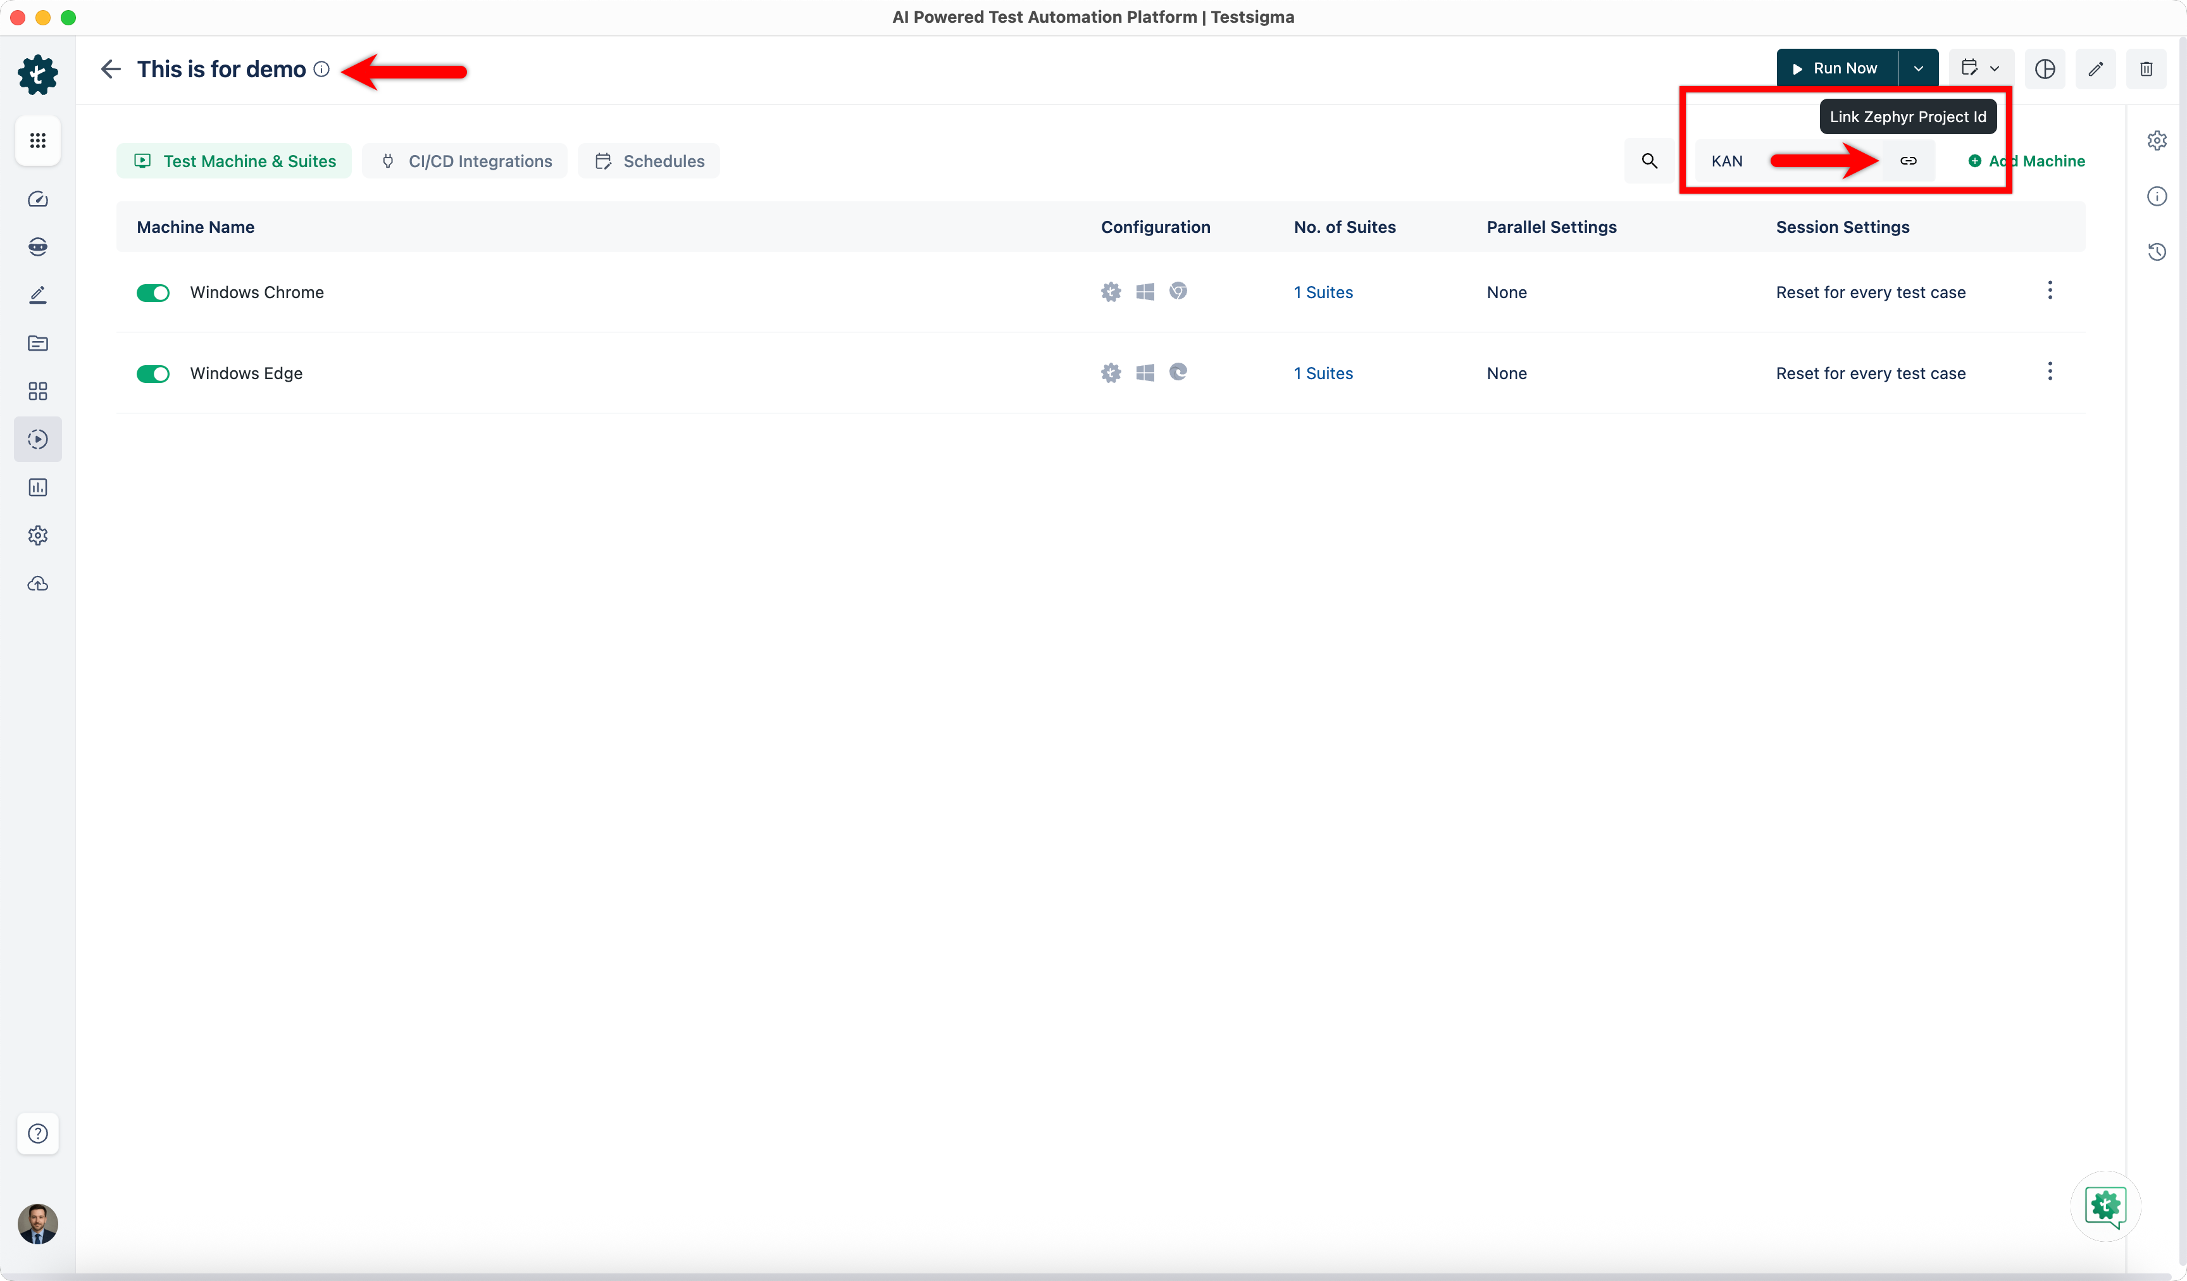Open the activity history icon in right panel

2156,252
